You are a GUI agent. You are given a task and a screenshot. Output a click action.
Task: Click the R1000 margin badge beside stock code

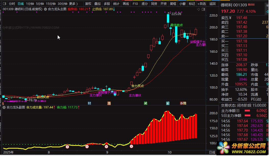coord(251,5)
